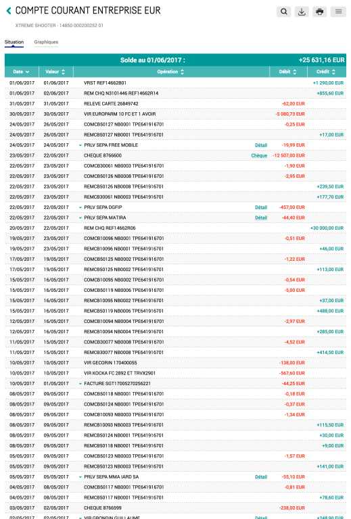This screenshot has width=351, height=519.
Task: Sort by Opération column header
Action: 170,72
